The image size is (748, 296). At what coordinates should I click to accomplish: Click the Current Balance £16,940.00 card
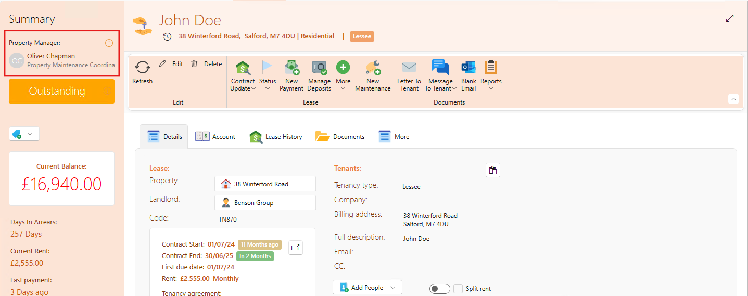[61, 178]
